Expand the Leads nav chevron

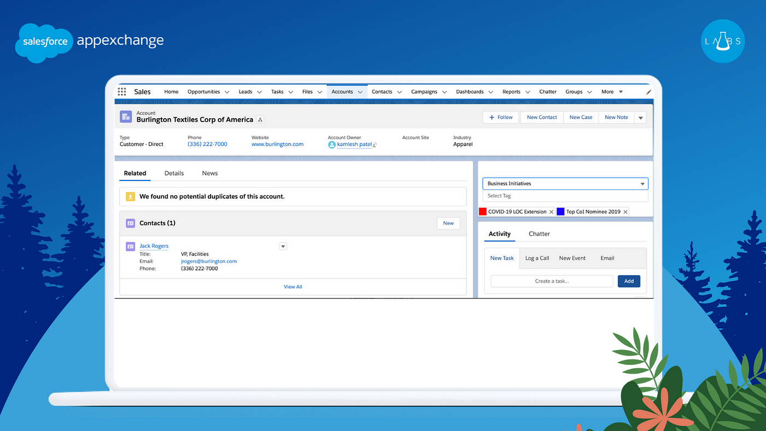259,92
